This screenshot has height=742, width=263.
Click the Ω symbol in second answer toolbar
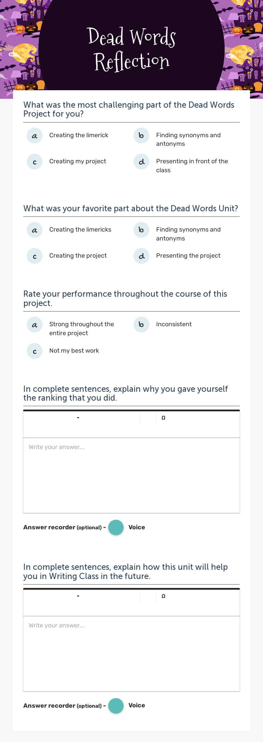tap(163, 596)
